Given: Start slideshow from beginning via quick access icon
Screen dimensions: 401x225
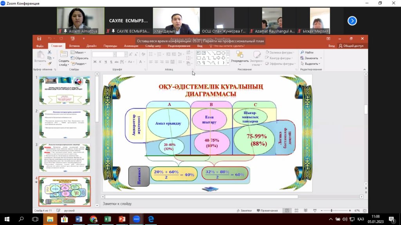Looking at the screenshot, I should (72, 39).
